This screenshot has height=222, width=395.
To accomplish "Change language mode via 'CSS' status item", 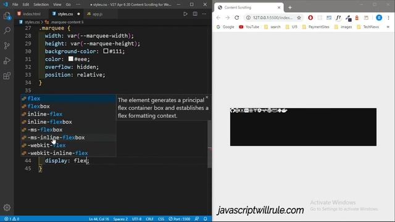I will pos(160,219).
